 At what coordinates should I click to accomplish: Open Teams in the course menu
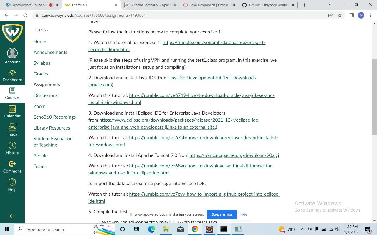point(40,166)
